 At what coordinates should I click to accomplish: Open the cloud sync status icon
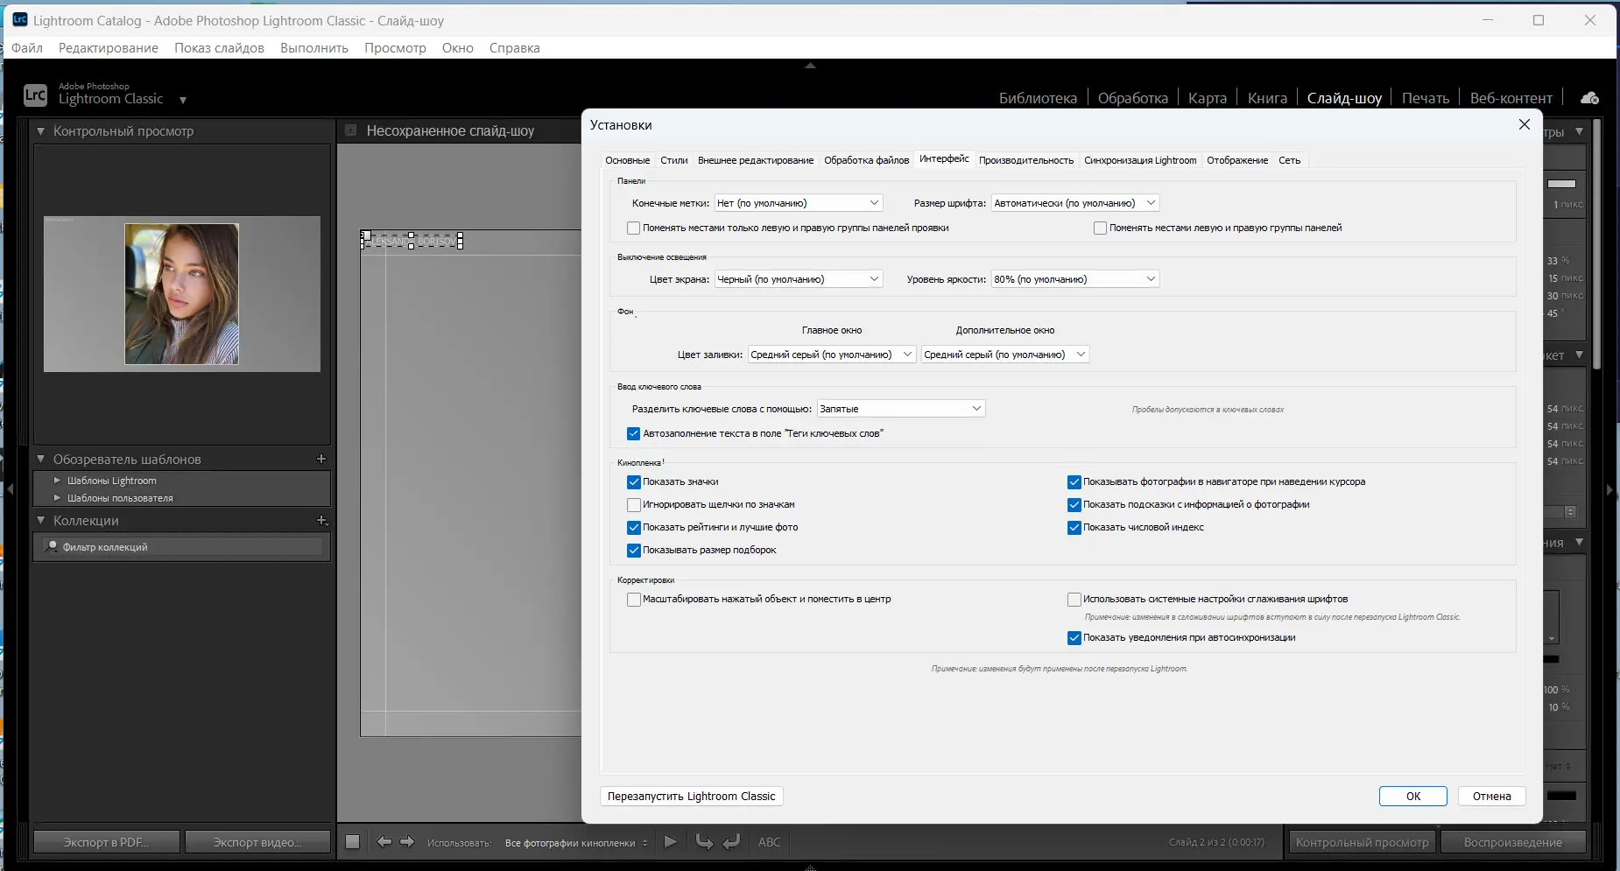(1589, 98)
